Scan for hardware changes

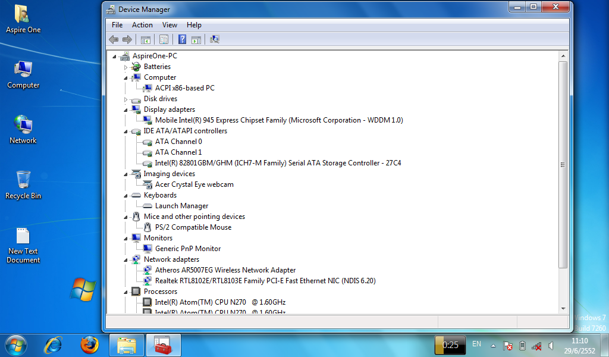point(214,39)
